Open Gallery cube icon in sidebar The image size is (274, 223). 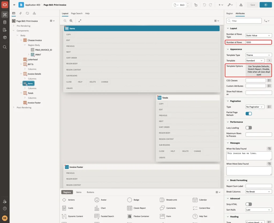click(x=5, y=38)
